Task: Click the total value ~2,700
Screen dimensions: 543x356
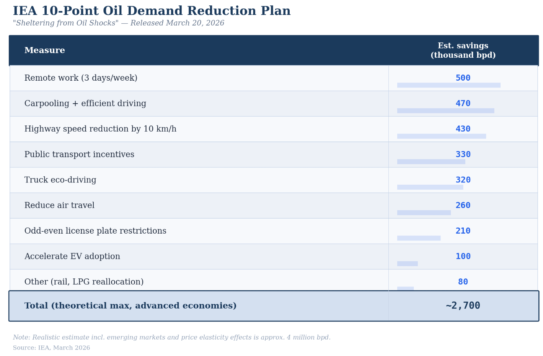Action: coord(463,306)
